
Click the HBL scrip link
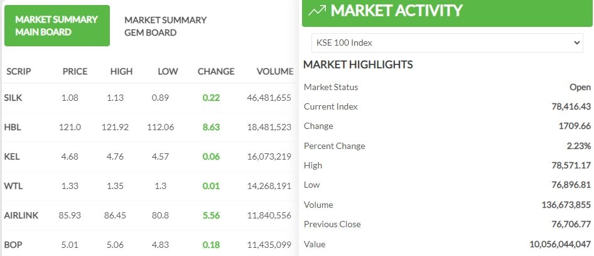[12, 127]
